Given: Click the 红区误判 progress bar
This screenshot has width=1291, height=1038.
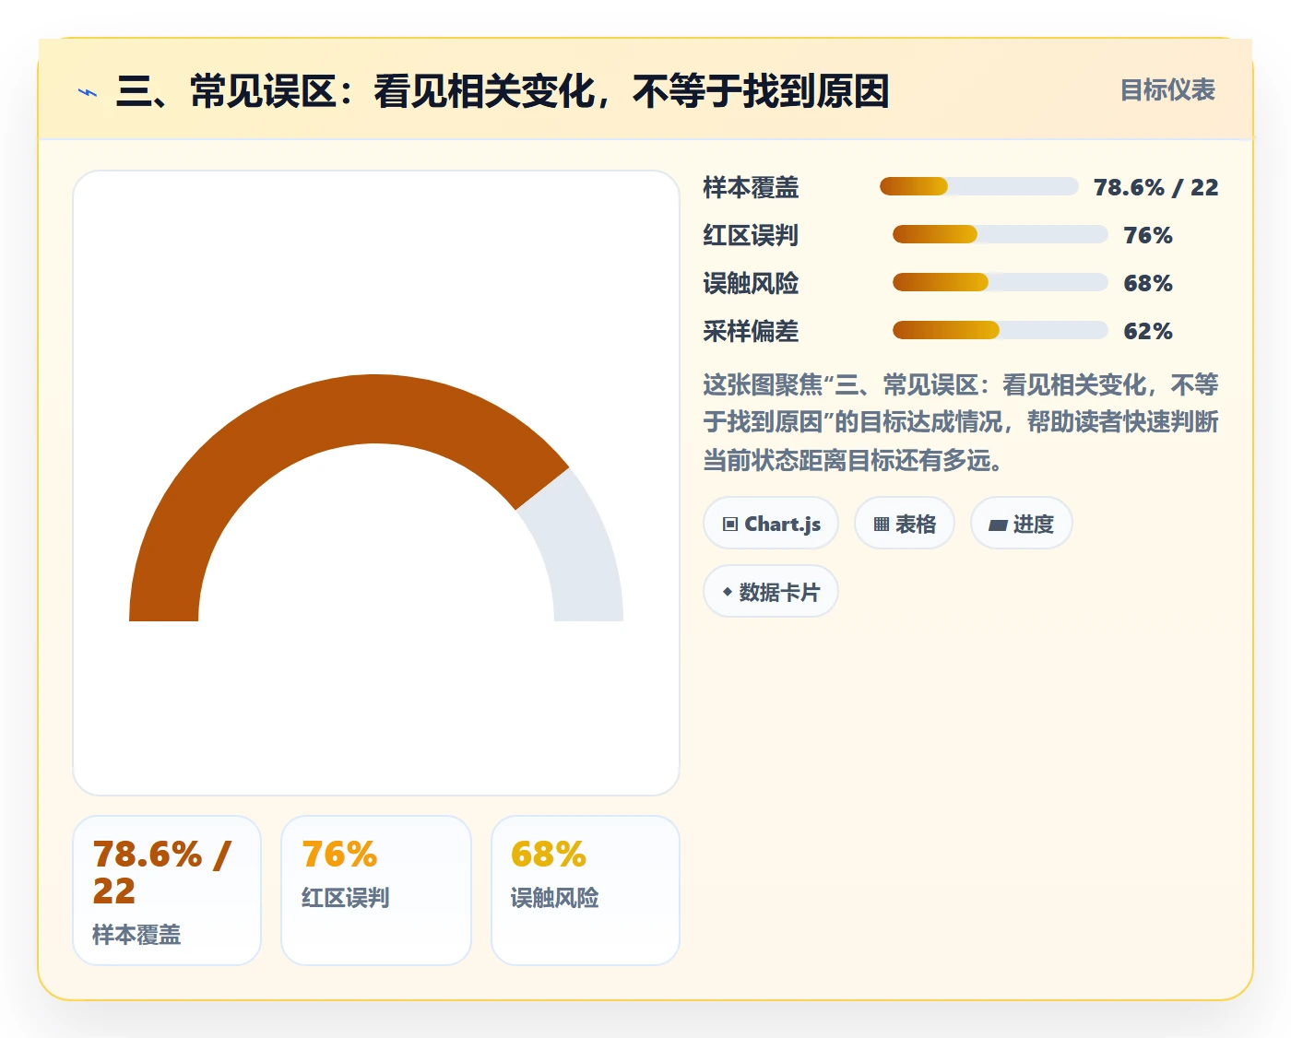Looking at the screenshot, I should (x=1000, y=234).
